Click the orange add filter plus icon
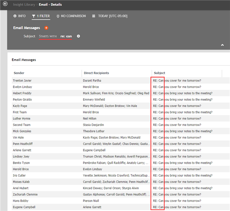The image size is (230, 211). [47, 28]
